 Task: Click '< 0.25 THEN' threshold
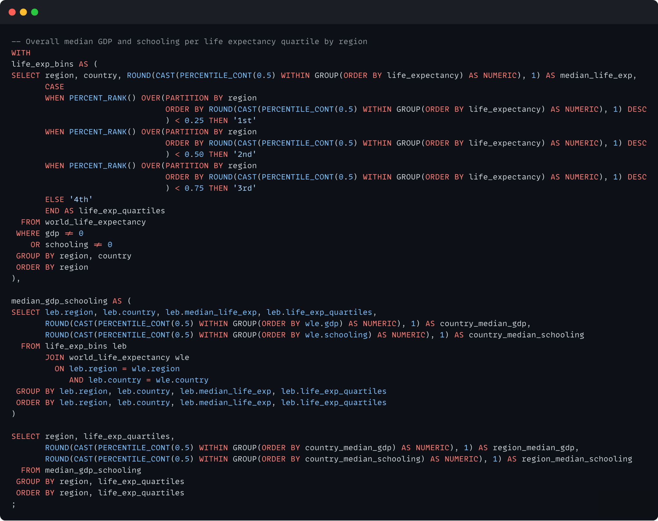tap(201, 121)
